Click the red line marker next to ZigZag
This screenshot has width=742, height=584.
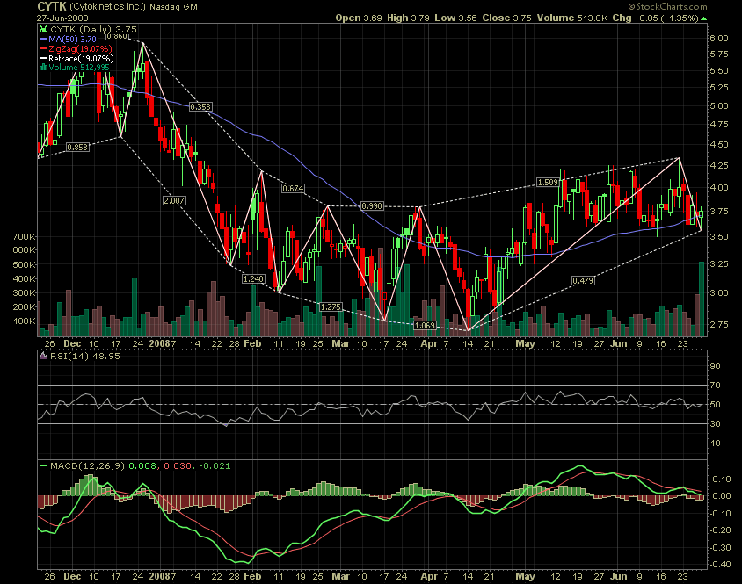click(x=44, y=48)
